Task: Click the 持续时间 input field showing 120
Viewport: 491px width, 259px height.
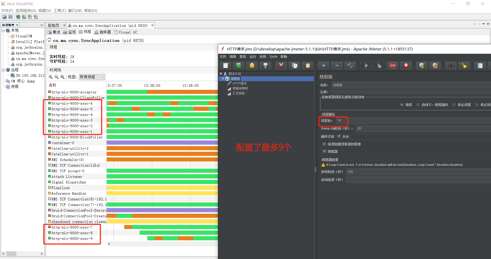Action: point(418,172)
